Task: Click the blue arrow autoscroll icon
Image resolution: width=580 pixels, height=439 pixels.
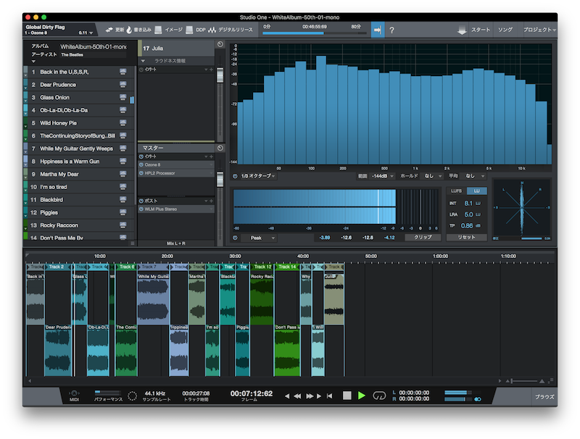Action: (x=378, y=30)
